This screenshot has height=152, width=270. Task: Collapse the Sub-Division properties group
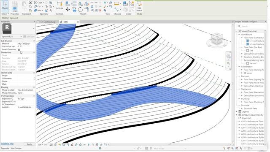pos(34,41)
